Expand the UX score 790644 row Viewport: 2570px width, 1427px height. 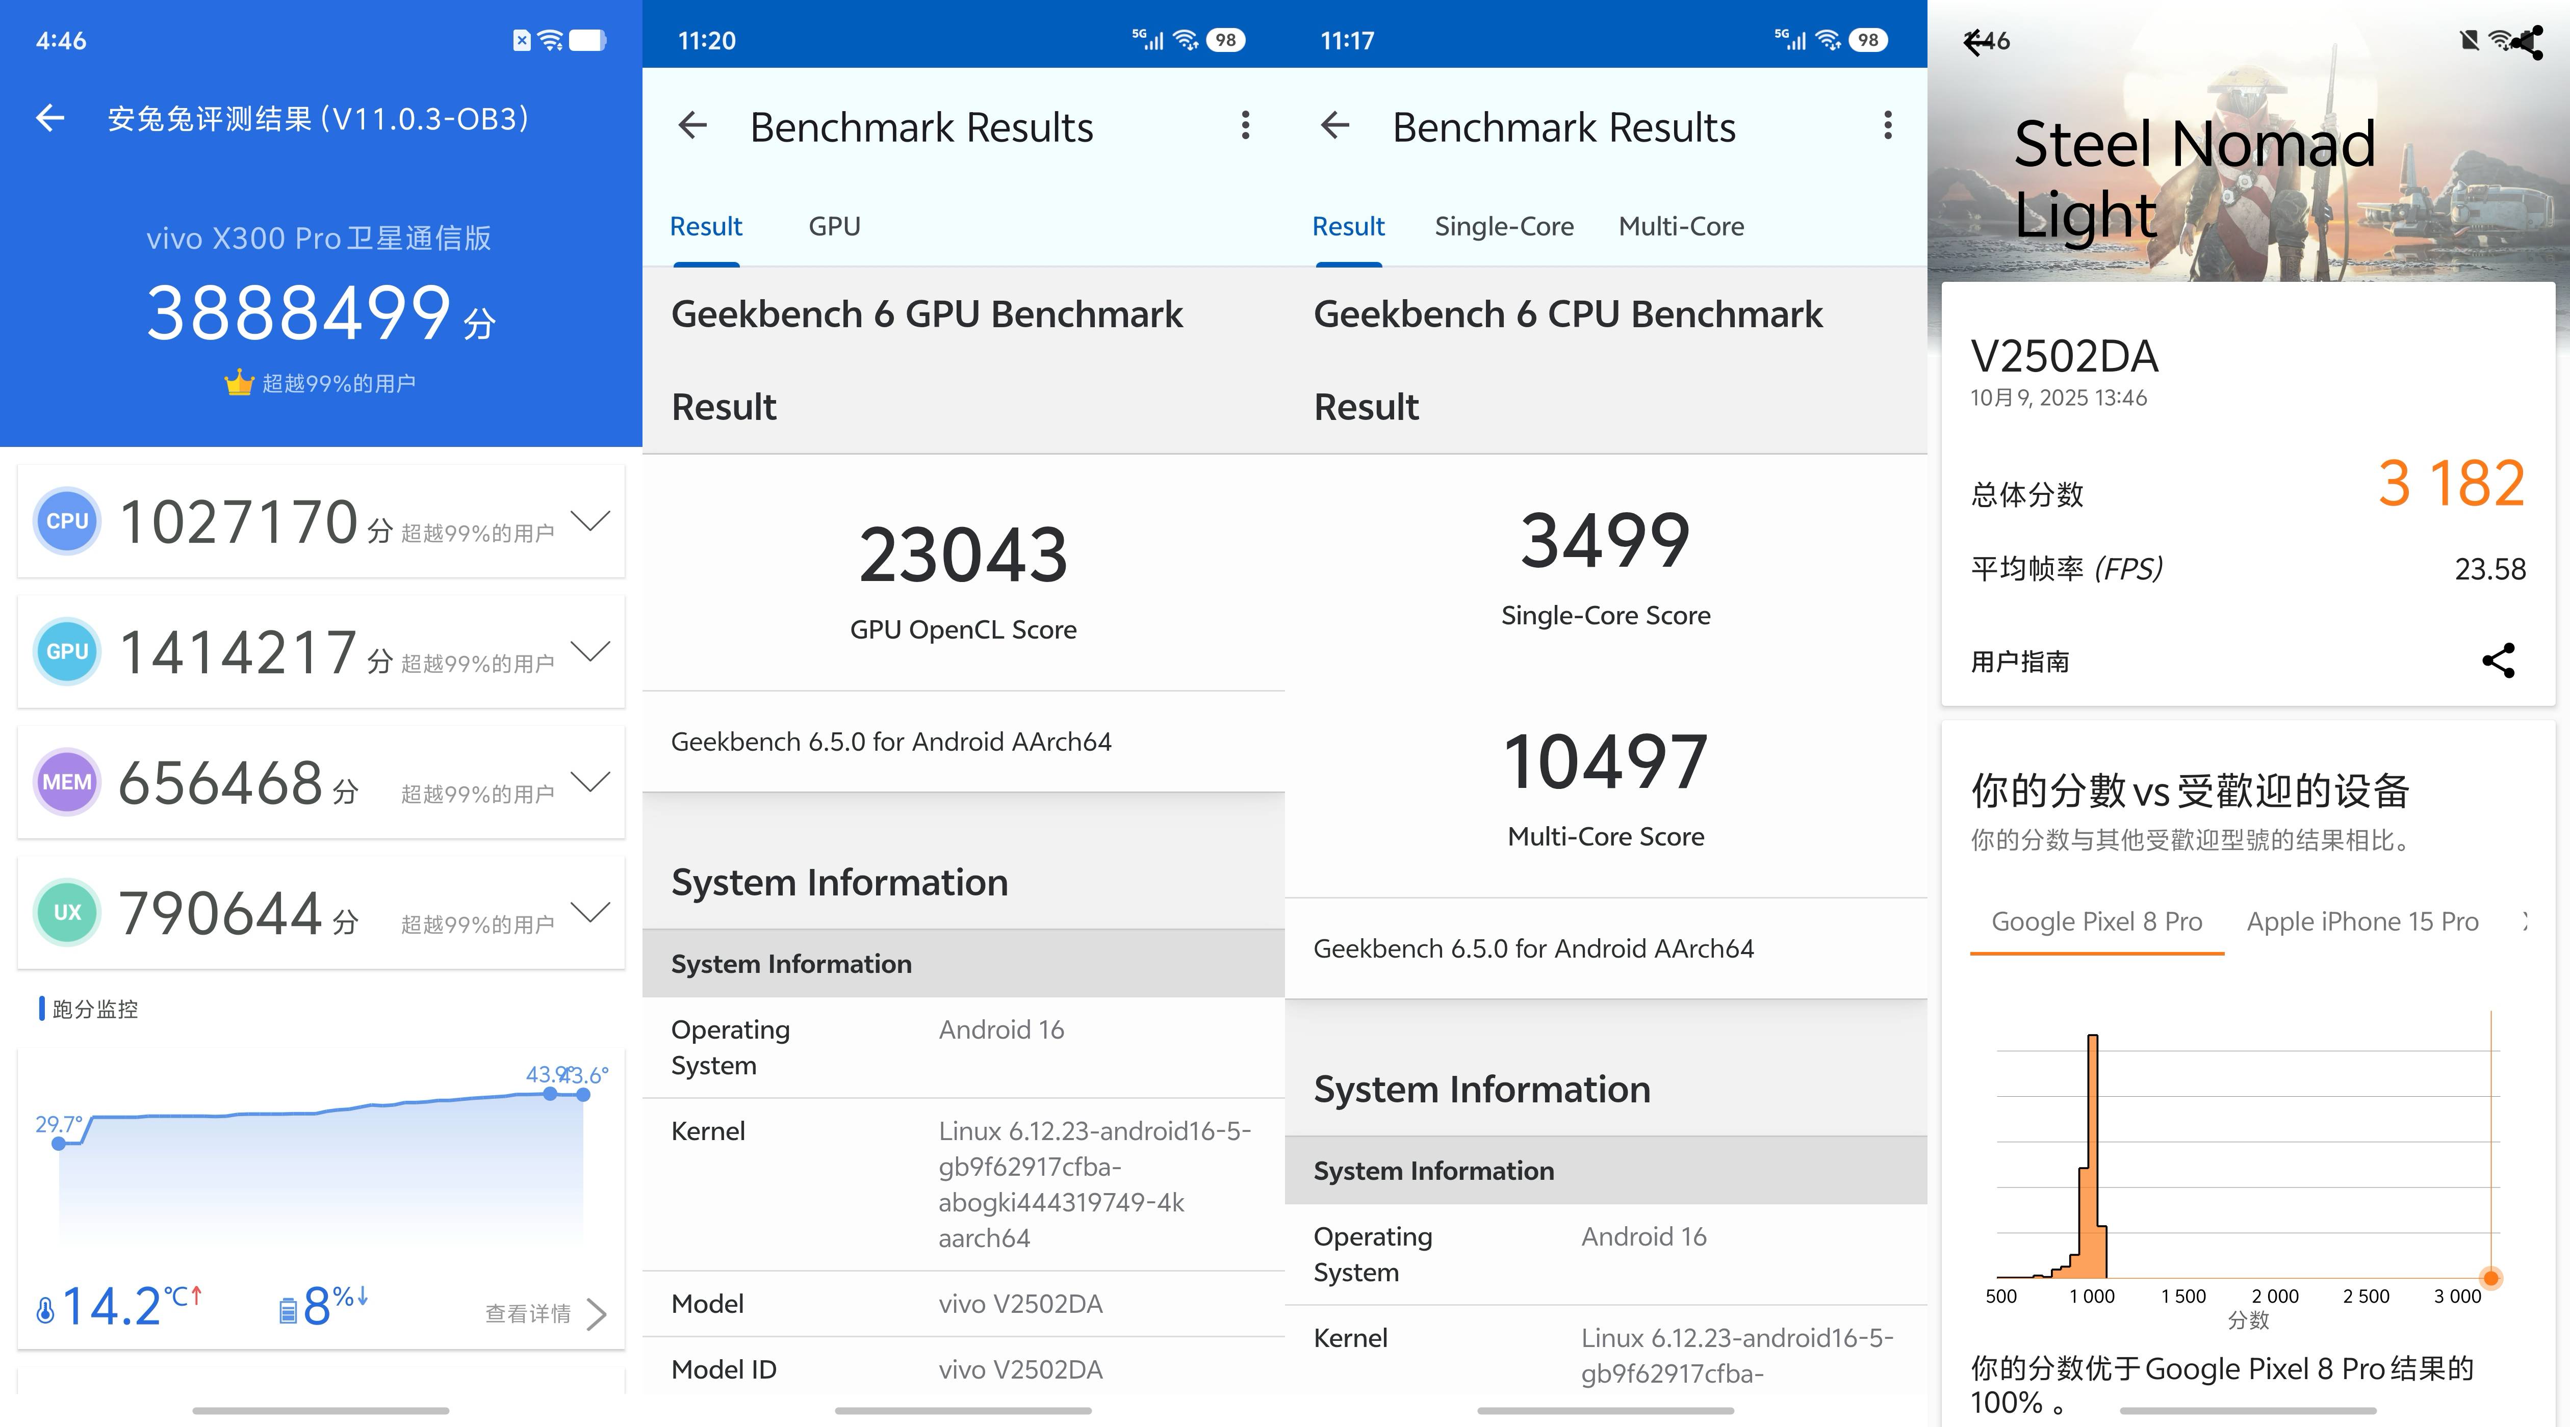[x=589, y=911]
